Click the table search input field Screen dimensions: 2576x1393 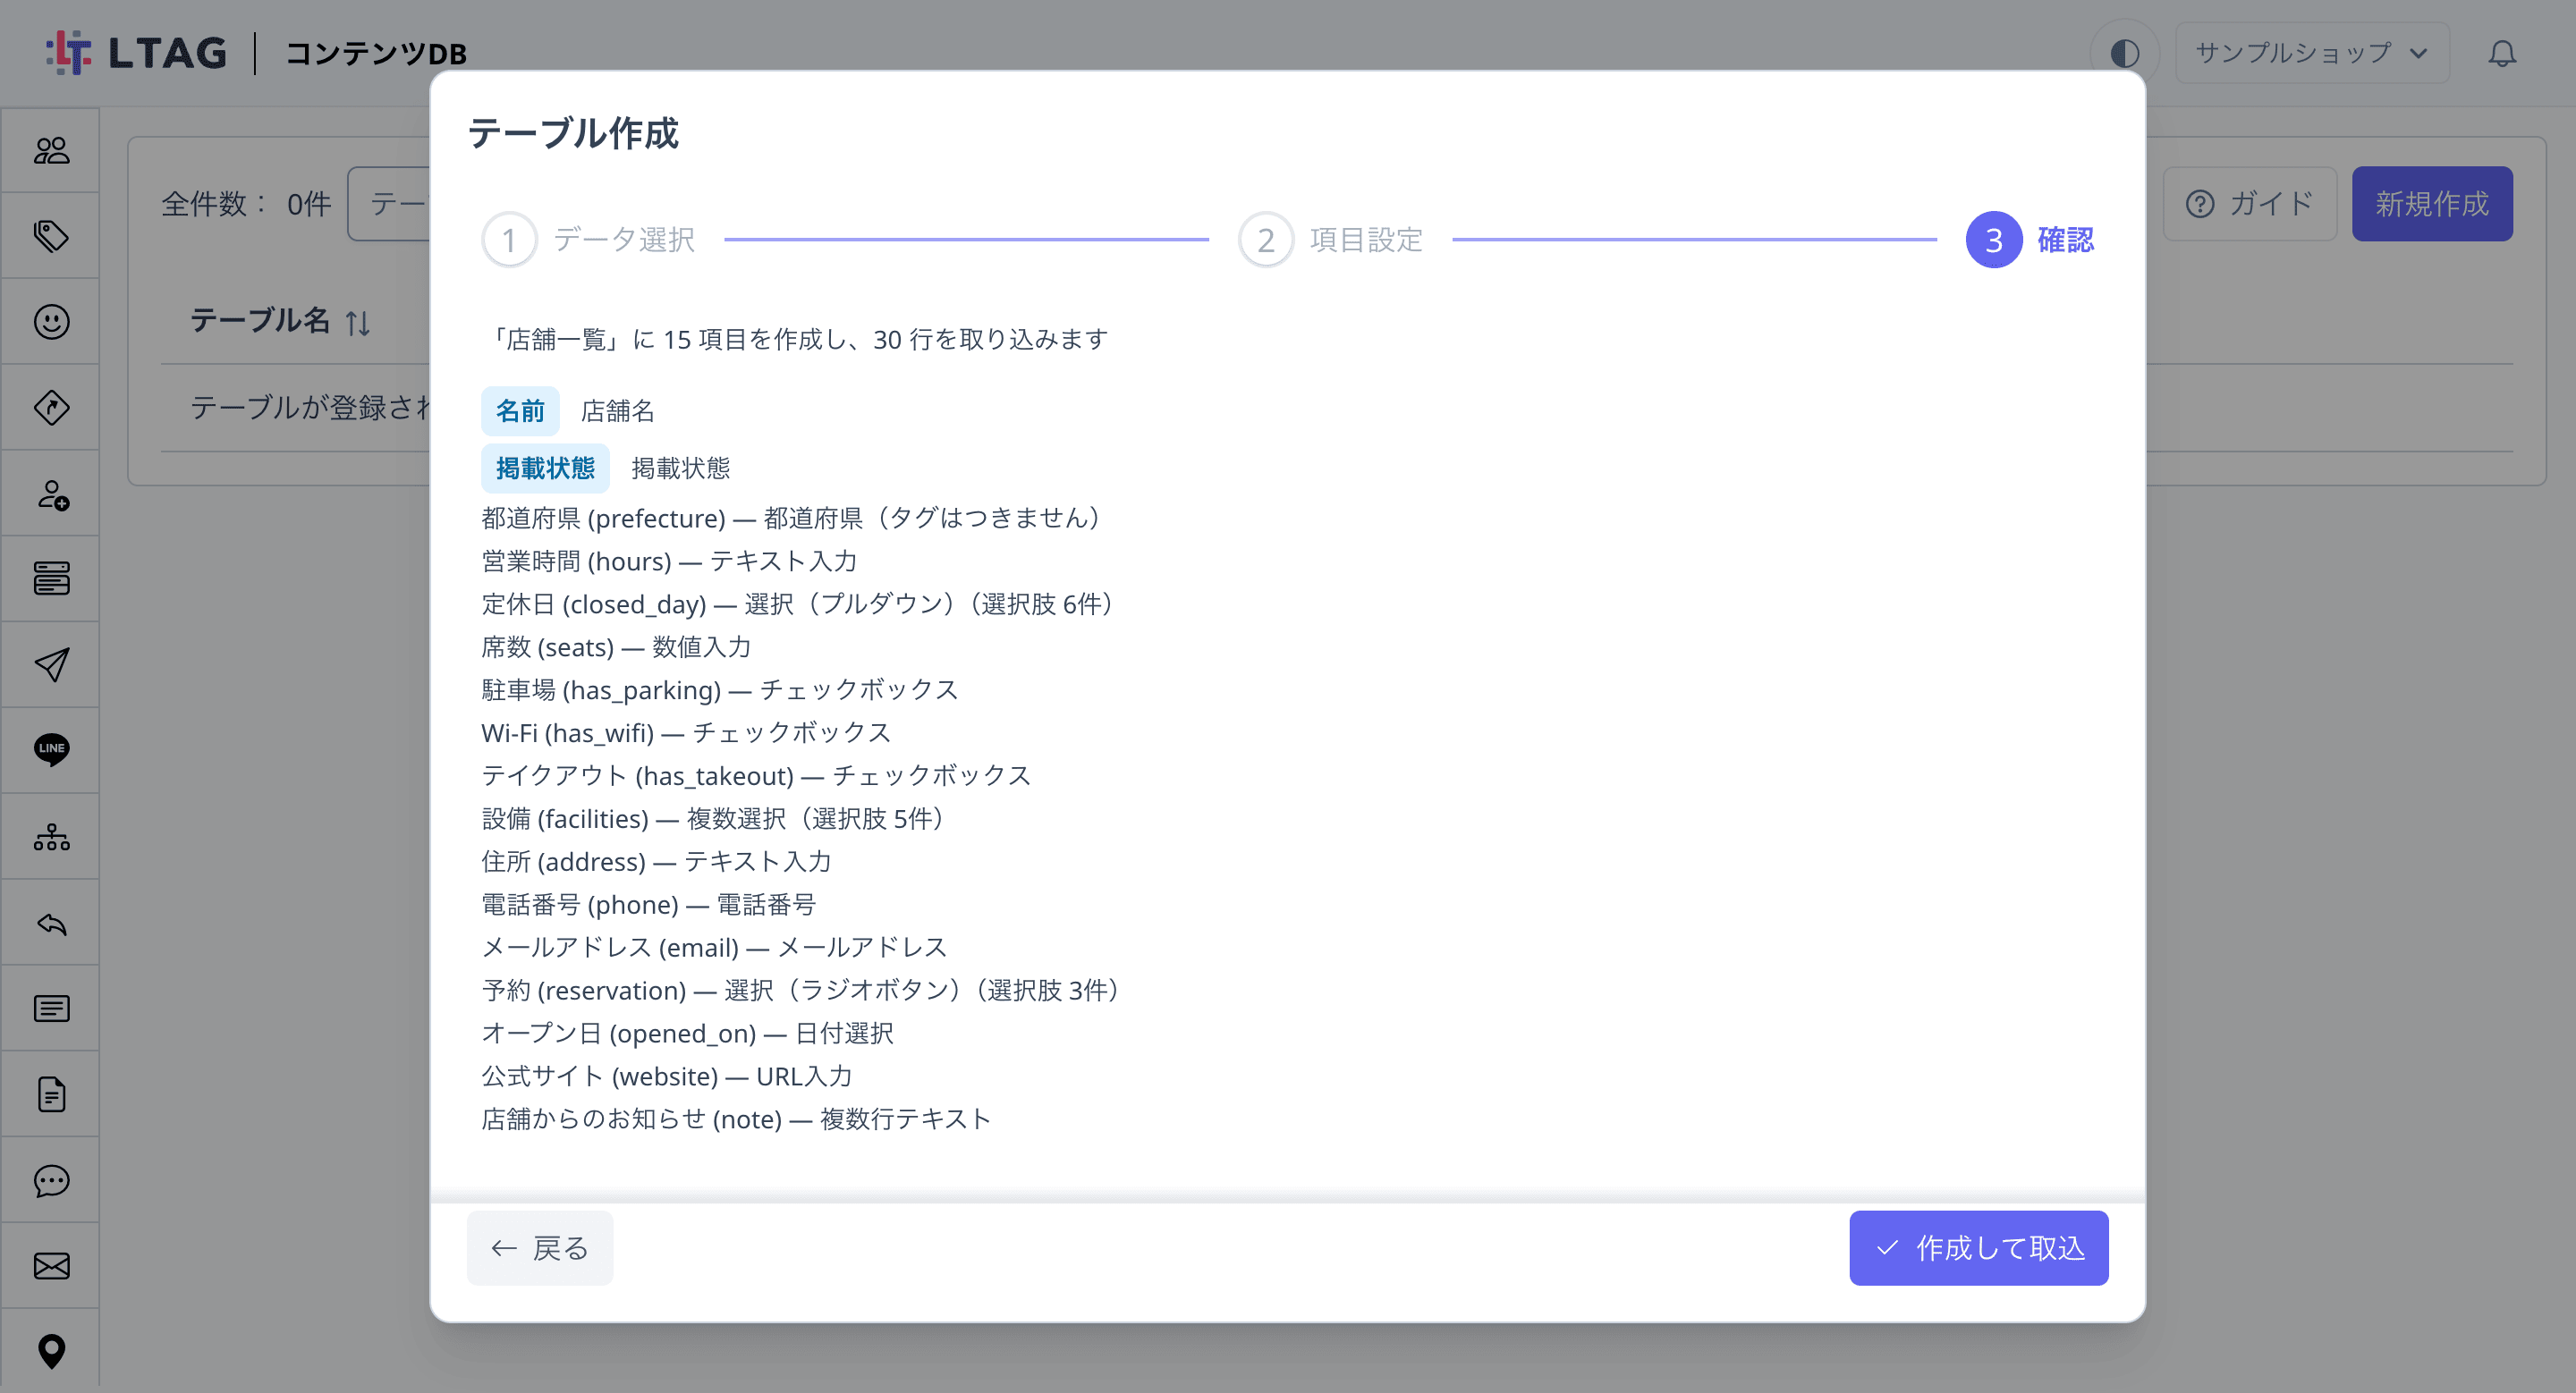[x=389, y=204]
